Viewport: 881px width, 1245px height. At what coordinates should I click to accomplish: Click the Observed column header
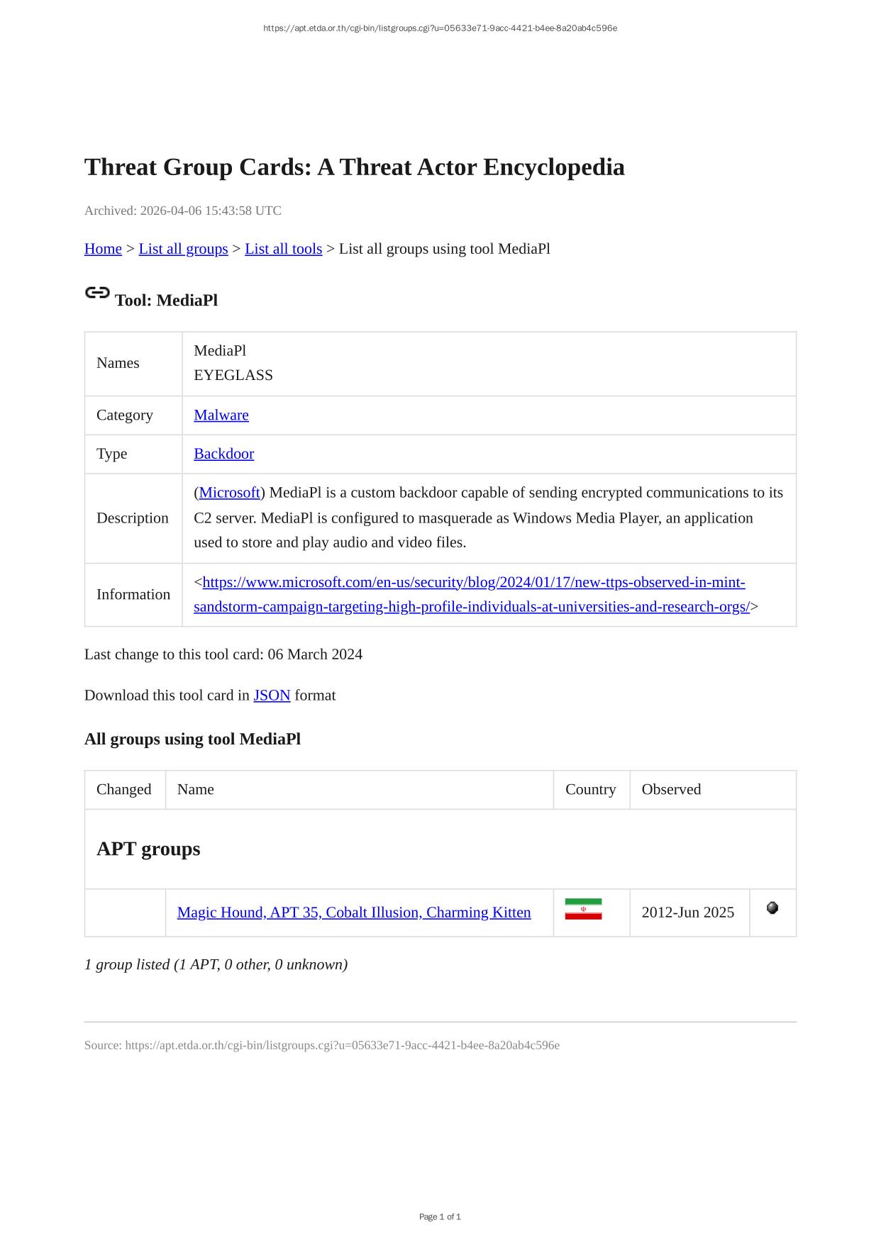pos(671,789)
